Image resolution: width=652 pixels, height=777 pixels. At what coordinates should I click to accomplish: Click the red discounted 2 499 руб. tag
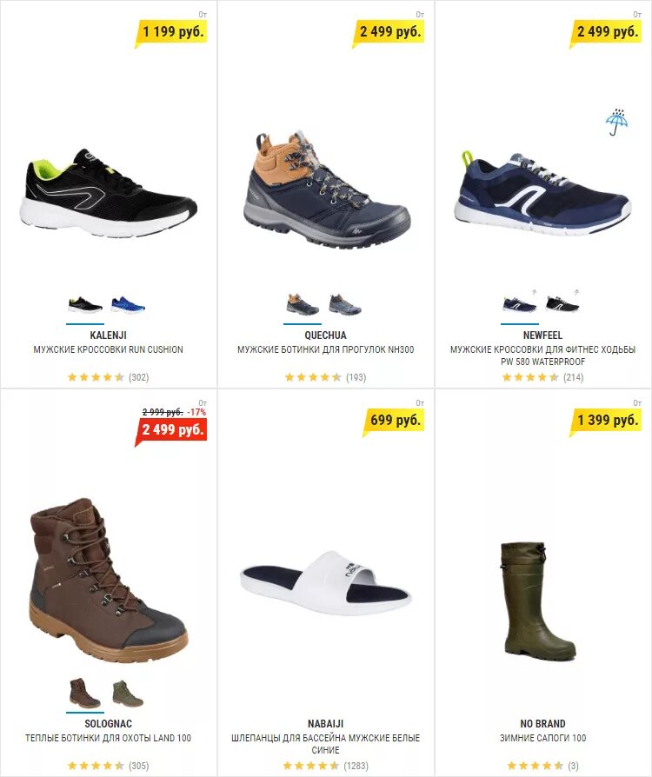(171, 429)
